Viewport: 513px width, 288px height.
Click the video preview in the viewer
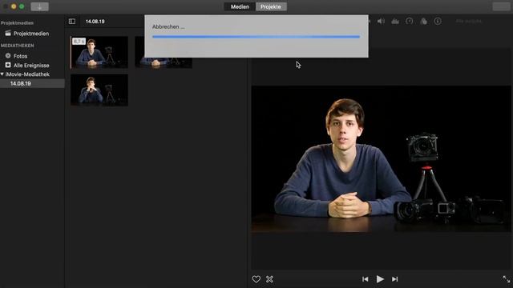pos(381,159)
